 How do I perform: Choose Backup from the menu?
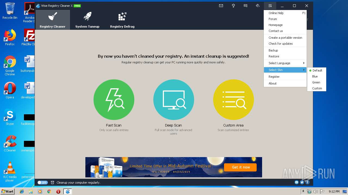pos(285,50)
